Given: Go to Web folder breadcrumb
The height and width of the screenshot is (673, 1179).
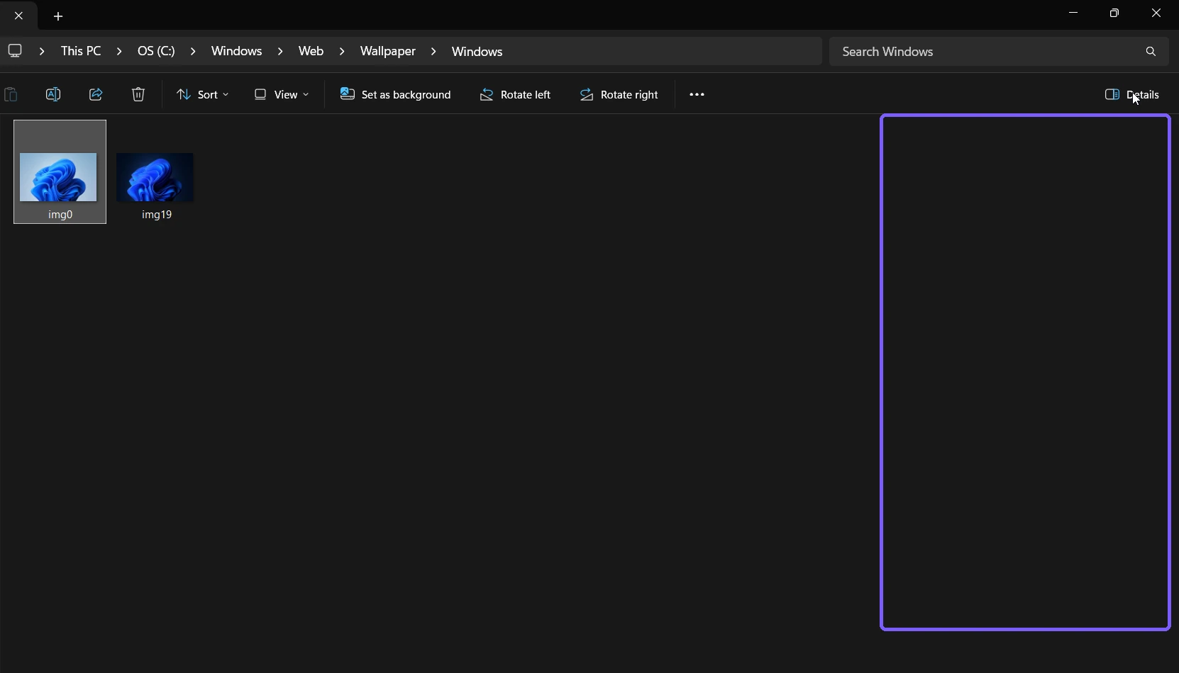Looking at the screenshot, I should click(x=311, y=51).
